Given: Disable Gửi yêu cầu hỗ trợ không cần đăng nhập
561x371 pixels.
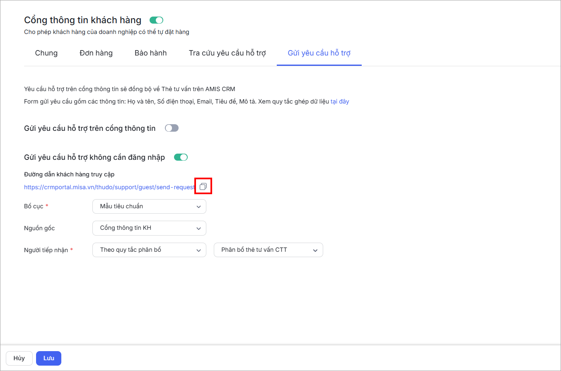Looking at the screenshot, I should 181,157.
